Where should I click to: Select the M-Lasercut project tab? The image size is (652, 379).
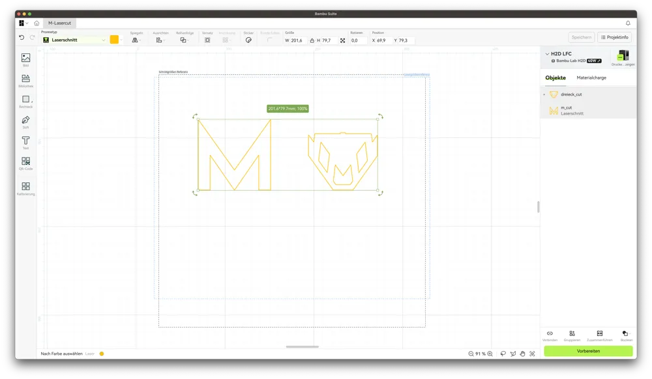point(59,23)
